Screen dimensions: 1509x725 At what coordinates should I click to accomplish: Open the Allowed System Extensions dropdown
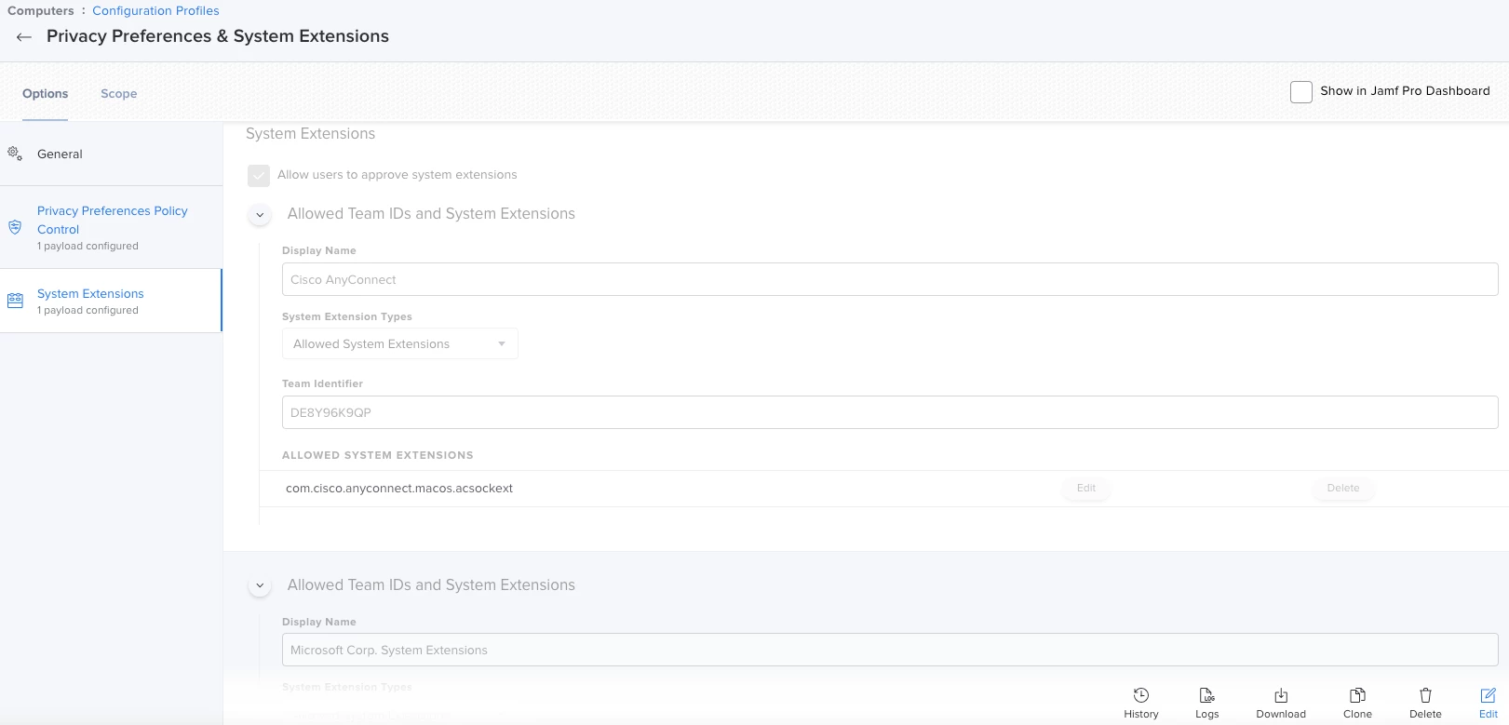(400, 344)
